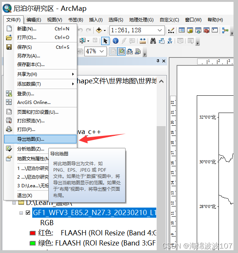Screen dimensions: 238x253
Task: Open the Go To XY tool
Action: (170, 41)
